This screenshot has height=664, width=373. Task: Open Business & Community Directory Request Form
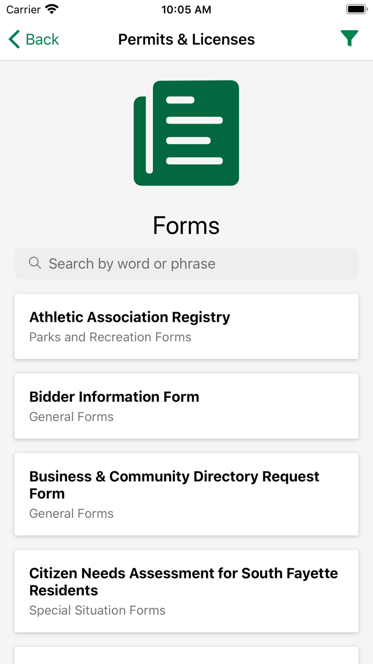click(186, 494)
